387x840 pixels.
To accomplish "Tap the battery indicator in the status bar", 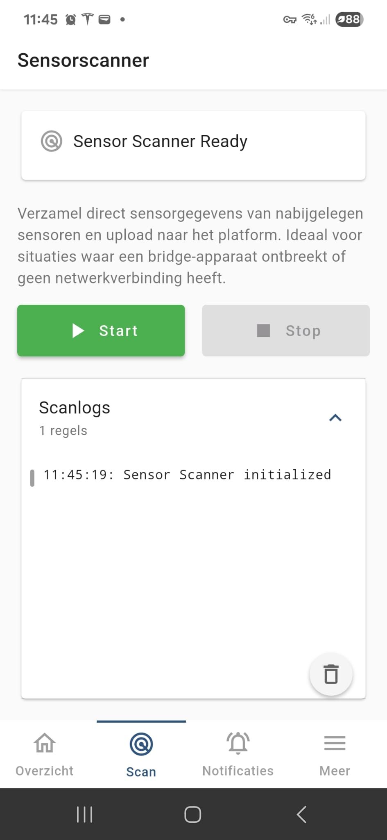I will 349,19.
